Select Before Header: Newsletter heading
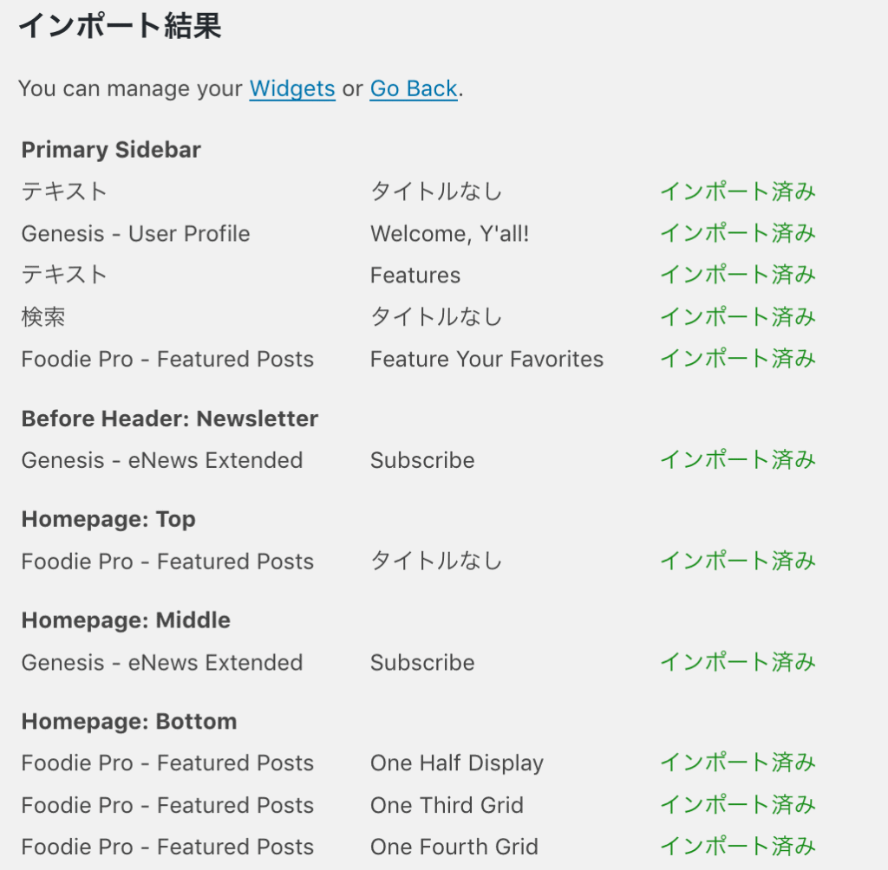This screenshot has height=870, width=888. [170, 419]
